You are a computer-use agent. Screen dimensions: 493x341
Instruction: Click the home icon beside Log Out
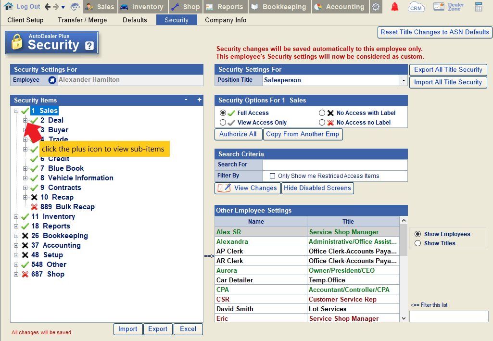point(9,6)
